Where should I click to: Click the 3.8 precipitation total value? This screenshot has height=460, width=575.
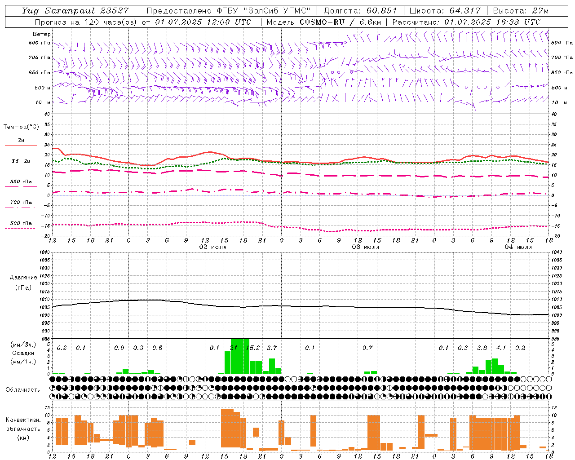482,348
